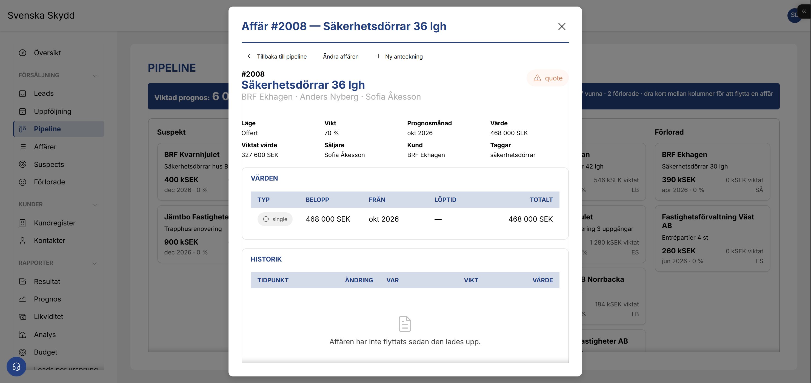This screenshot has height=383, width=811.
Task: Open Uppföljning menu item
Action: (x=59, y=111)
